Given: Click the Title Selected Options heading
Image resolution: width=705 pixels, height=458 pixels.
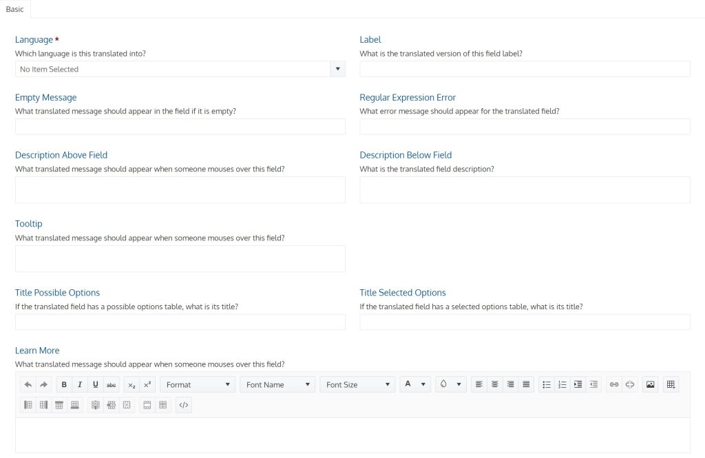Looking at the screenshot, I should pos(402,293).
